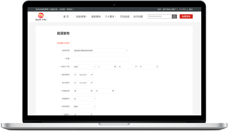Expand the 拍卖房源 menu
Viewport: 228px width, 132px height.
(81, 17)
